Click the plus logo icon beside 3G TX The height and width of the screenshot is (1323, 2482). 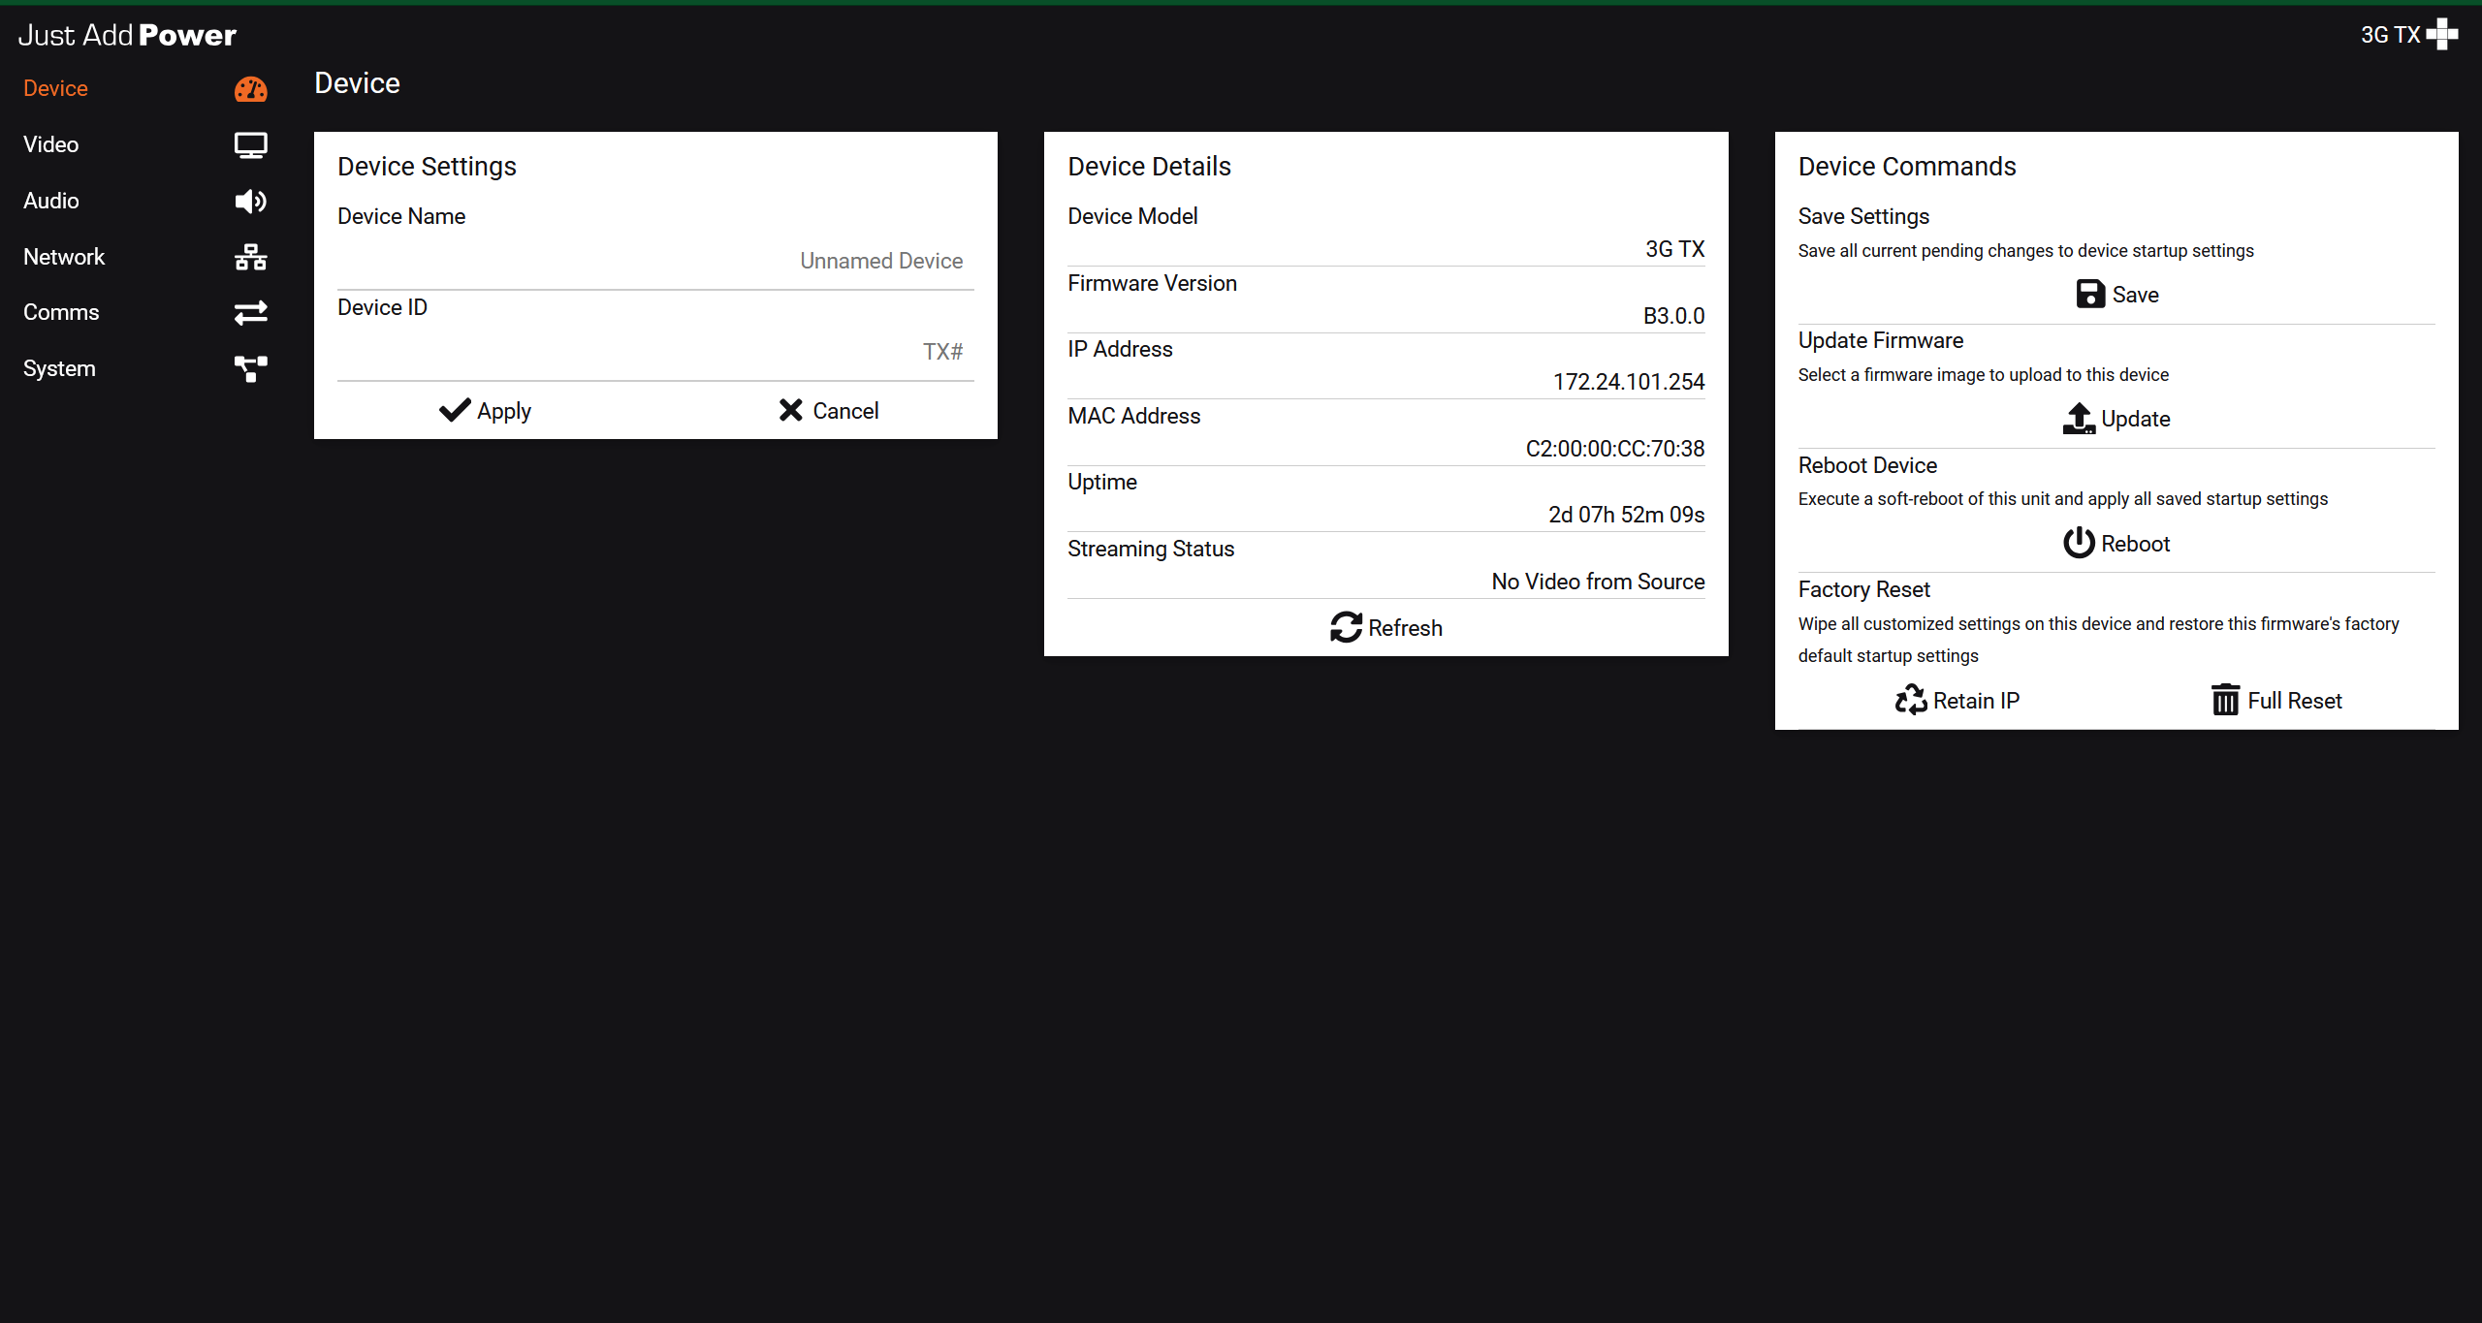pyautogui.click(x=2441, y=35)
